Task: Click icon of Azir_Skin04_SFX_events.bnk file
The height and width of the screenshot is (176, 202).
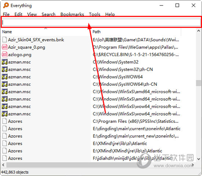Action: click(5, 40)
